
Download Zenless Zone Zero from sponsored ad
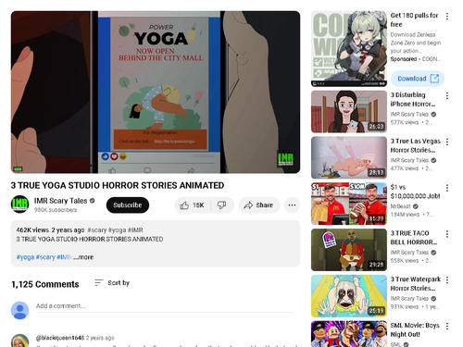[418, 79]
